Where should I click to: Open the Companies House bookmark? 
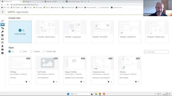117,7
